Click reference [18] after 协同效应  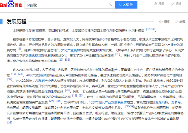tap(118, 54)
